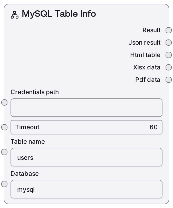Viewport: 173px width, 208px height.
Task: Click the Pdf data output port
Action: pyautogui.click(x=168, y=80)
